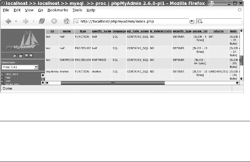Open the View menu
This screenshot has width=250, height=162.
[29, 10]
